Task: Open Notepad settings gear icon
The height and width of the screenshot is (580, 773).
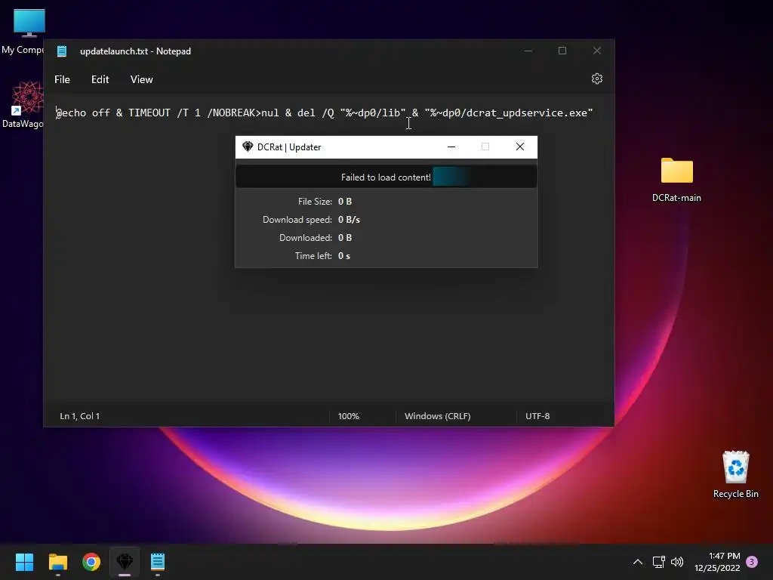Action: click(596, 79)
